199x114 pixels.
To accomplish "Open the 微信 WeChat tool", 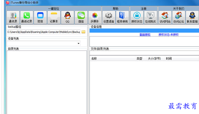I will click(x=81, y=17).
